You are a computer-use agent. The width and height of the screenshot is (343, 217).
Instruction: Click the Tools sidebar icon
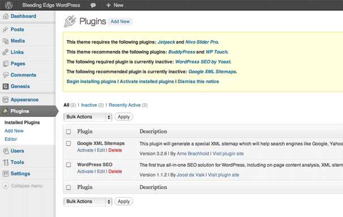click(6, 162)
